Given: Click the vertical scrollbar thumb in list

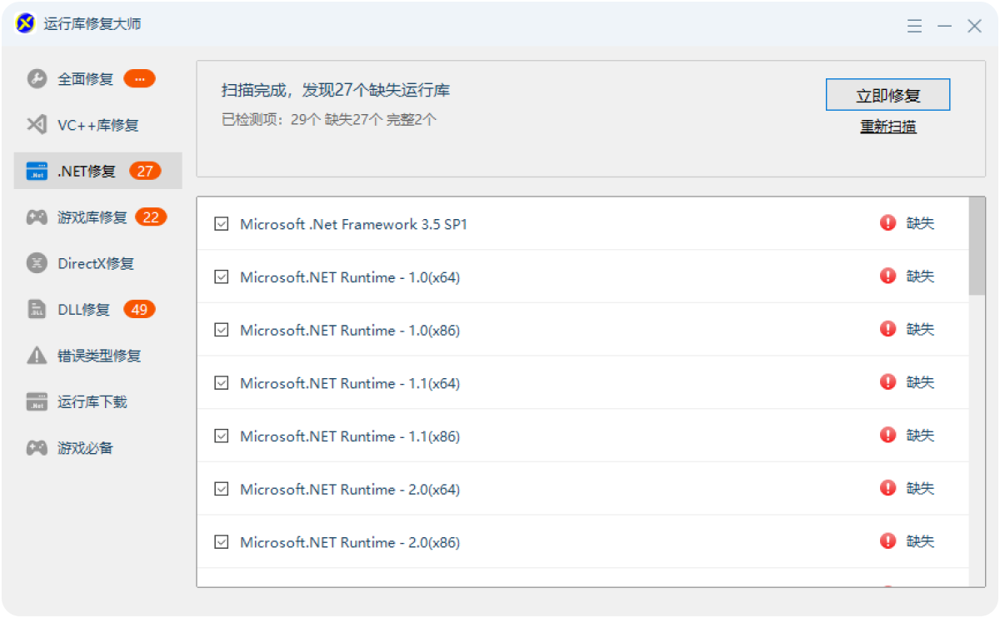Looking at the screenshot, I should 977,246.
